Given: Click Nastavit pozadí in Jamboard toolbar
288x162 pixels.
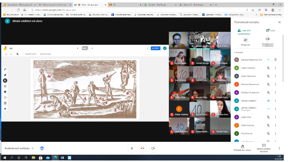Looking at the screenshot, I should pyautogui.click(x=31, y=54).
